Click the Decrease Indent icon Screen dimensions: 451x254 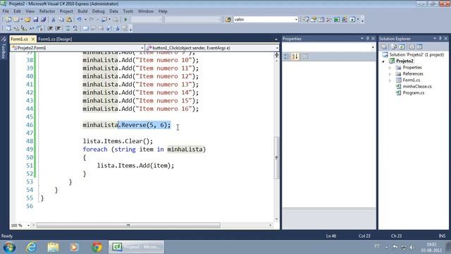[50, 28]
